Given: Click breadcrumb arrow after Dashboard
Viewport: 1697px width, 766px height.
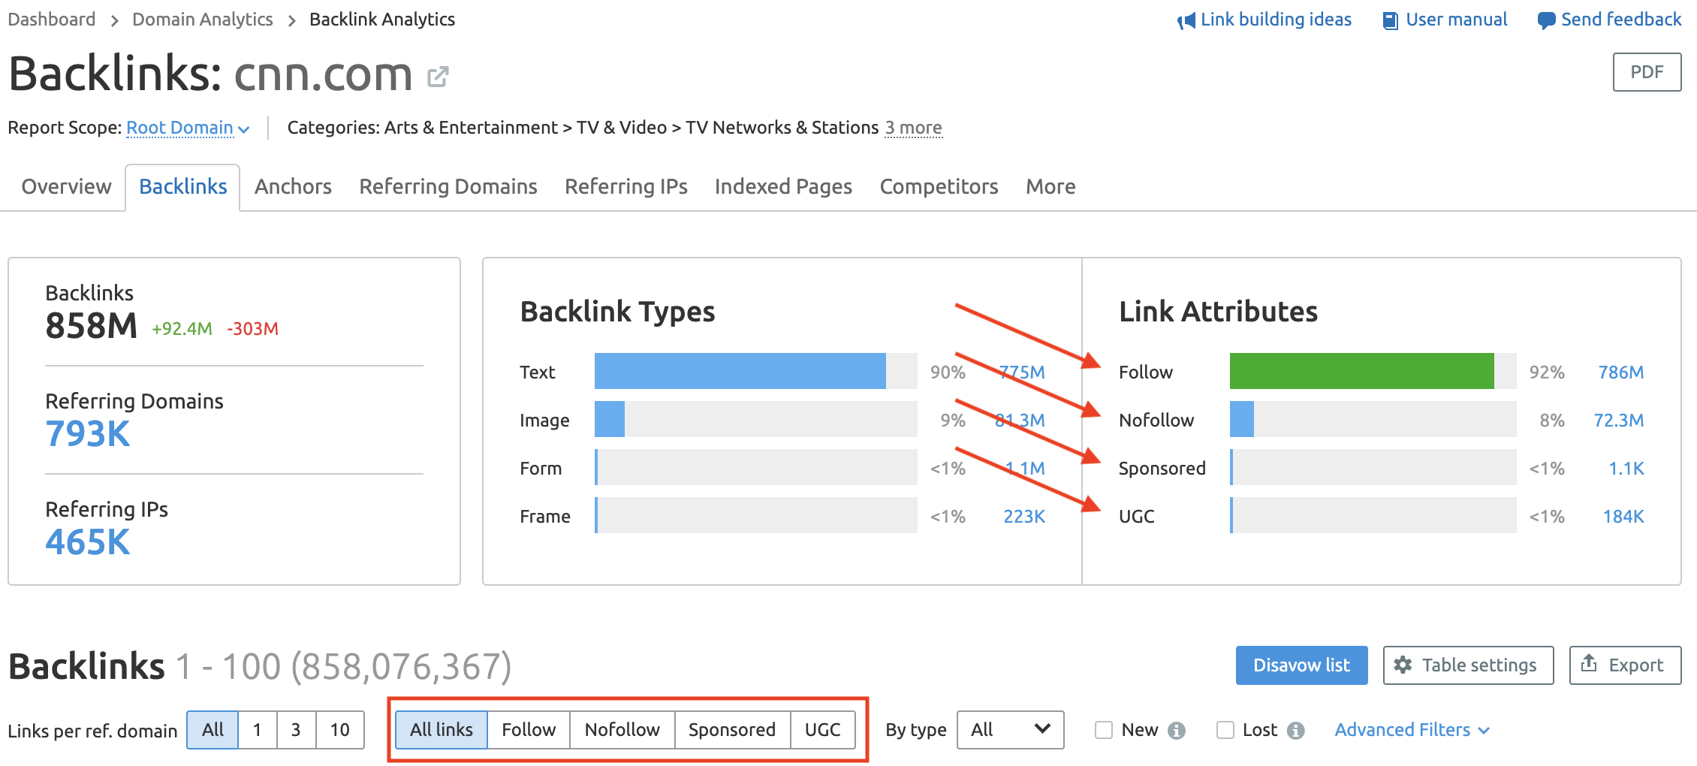Looking at the screenshot, I should coord(114,21).
